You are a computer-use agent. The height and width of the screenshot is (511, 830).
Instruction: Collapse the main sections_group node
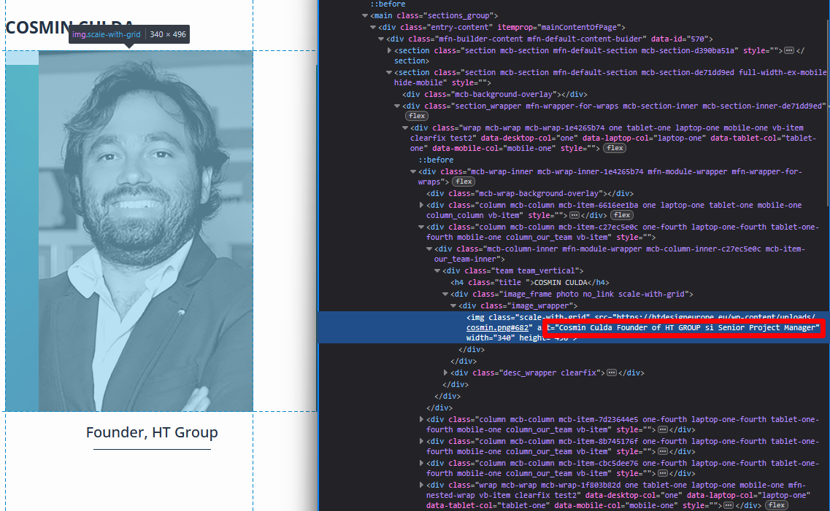pos(365,15)
